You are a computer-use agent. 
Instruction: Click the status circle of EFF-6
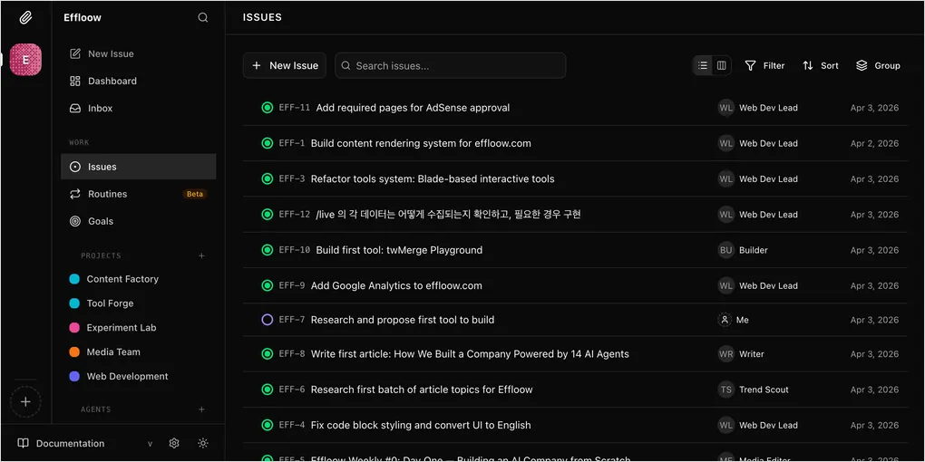pos(268,390)
